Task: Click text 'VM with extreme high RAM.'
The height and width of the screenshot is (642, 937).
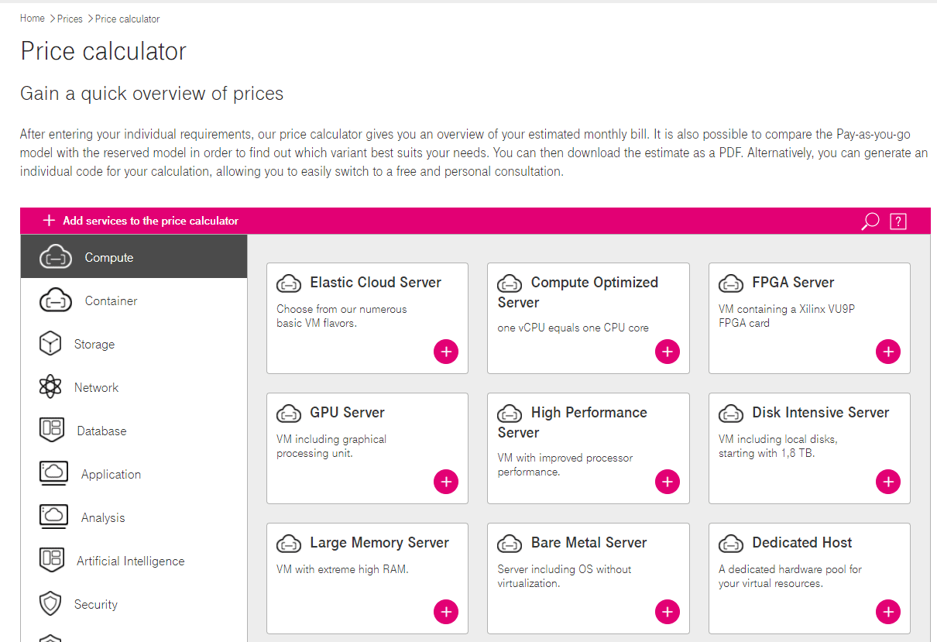Action: point(342,569)
